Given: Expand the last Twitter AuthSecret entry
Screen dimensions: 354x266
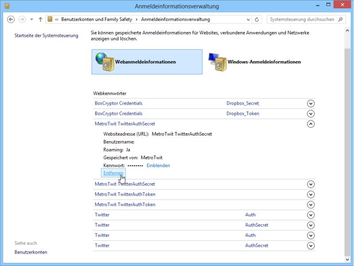Looking at the screenshot, I should pyautogui.click(x=311, y=246).
